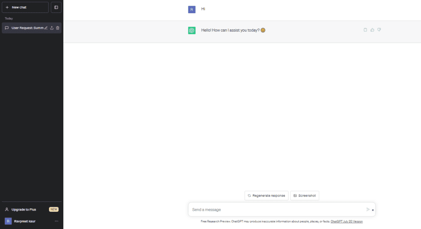Rename chat using the pencil icon
The width and height of the screenshot is (421, 229).
click(46, 28)
